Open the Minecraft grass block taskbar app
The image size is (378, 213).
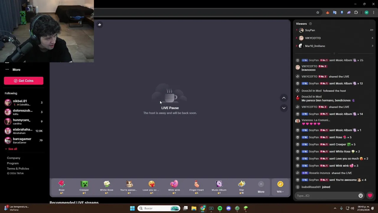tap(246, 208)
